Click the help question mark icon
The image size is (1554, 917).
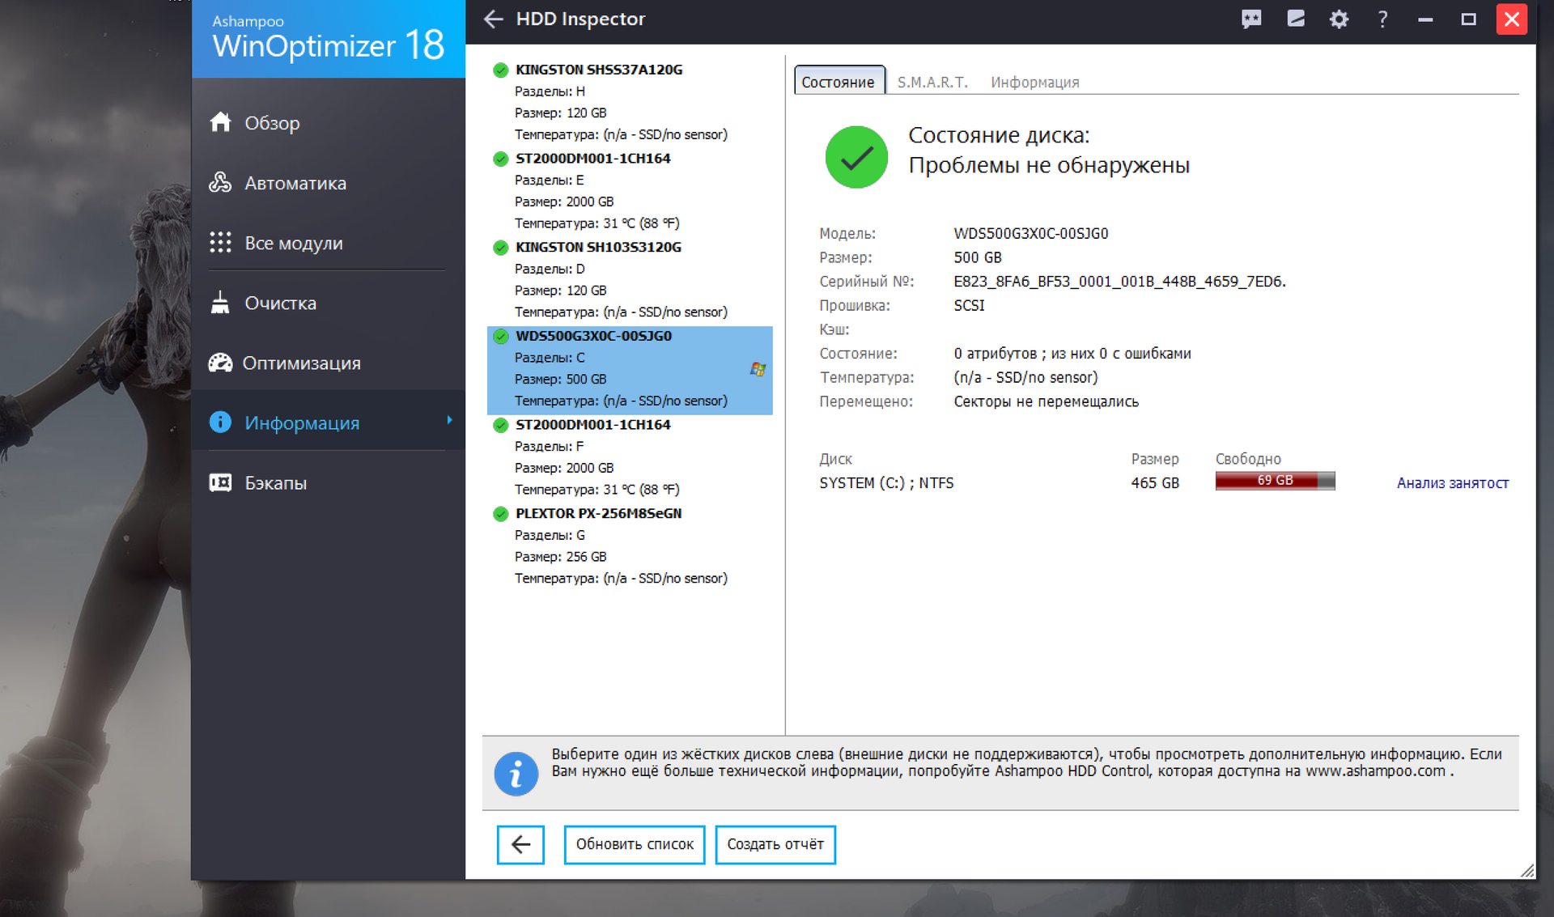pos(1382,19)
